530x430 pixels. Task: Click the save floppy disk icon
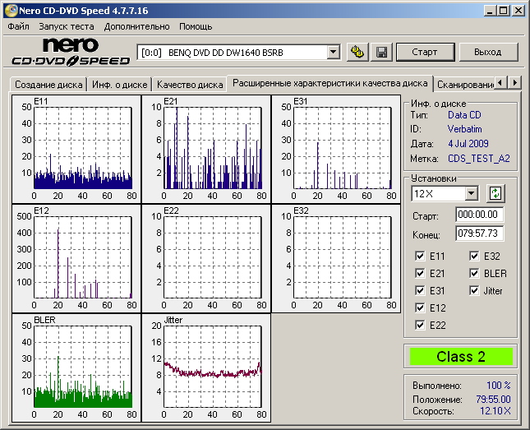[x=381, y=52]
